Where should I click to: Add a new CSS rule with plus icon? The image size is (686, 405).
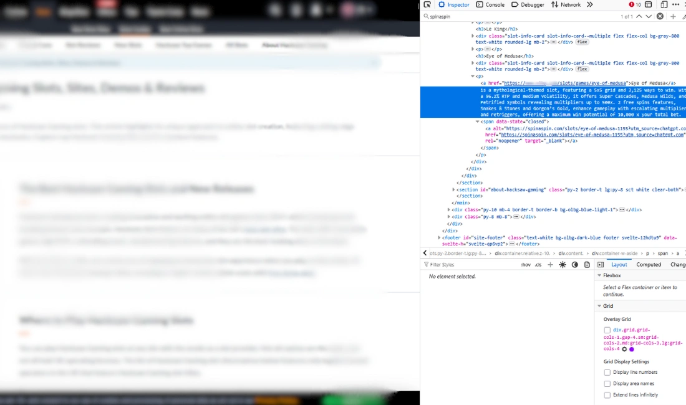551,264
